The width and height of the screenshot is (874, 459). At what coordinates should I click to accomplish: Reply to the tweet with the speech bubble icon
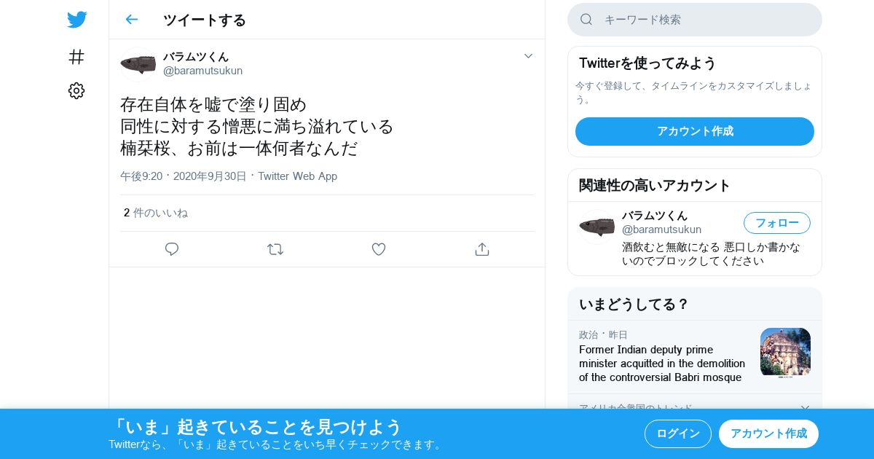pyautogui.click(x=172, y=249)
